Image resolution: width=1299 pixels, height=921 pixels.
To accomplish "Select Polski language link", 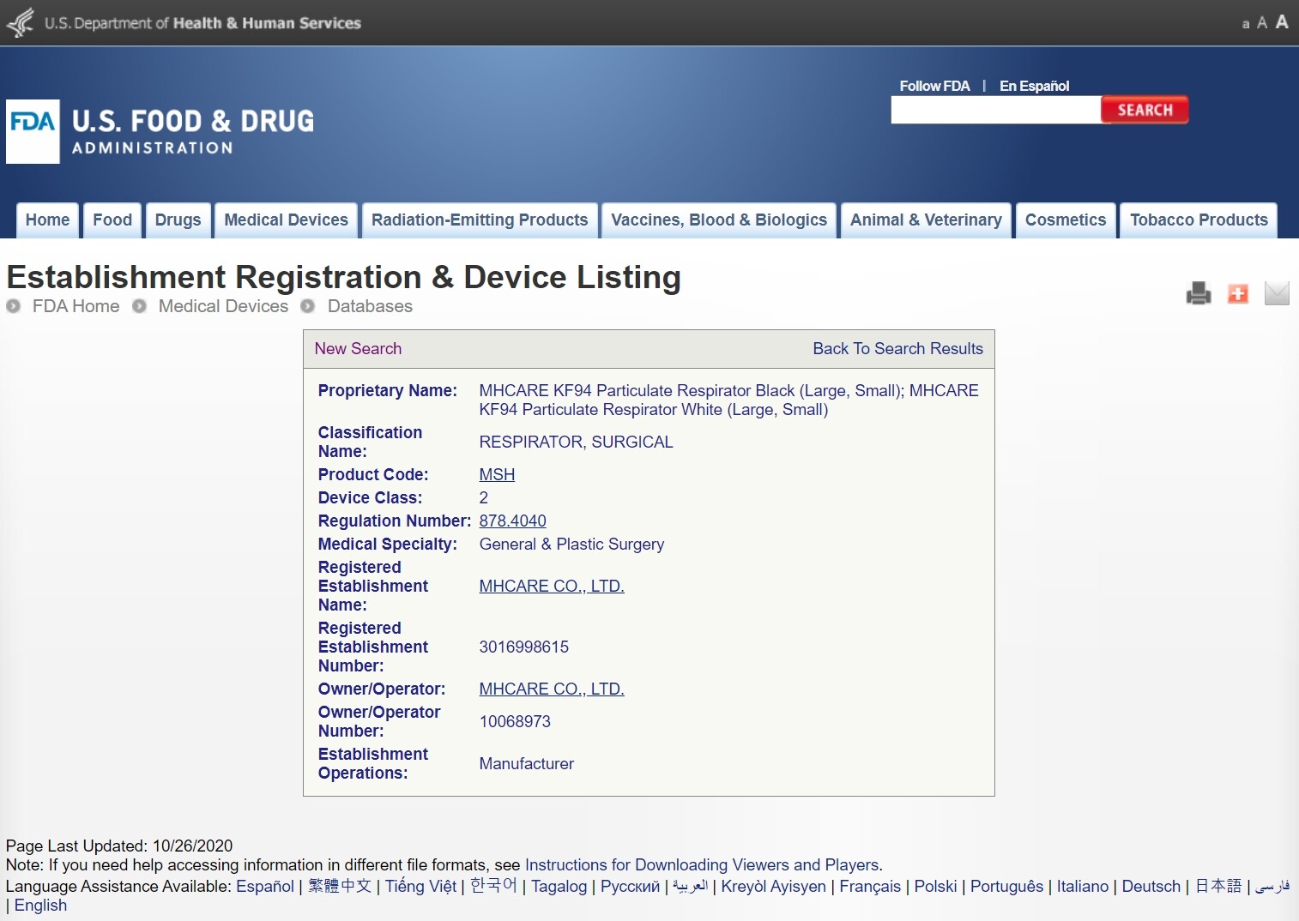I will click(936, 887).
